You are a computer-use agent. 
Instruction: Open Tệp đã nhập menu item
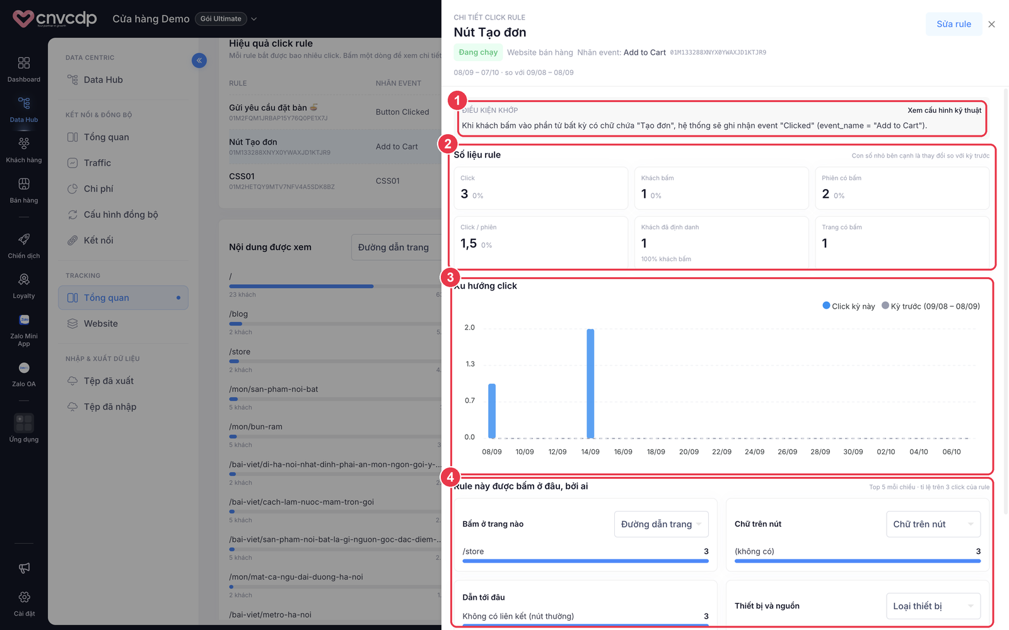(x=123, y=407)
